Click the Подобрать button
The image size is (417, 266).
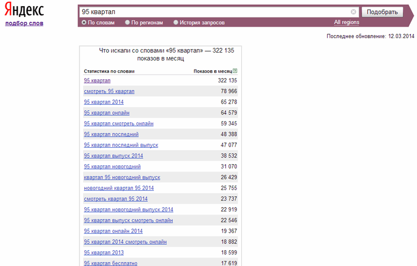(382, 12)
